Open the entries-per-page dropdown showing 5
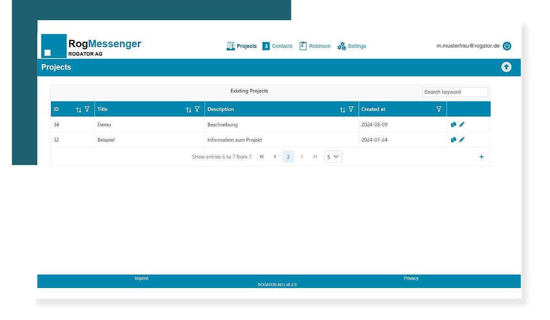The height and width of the screenshot is (320, 550). 333,156
